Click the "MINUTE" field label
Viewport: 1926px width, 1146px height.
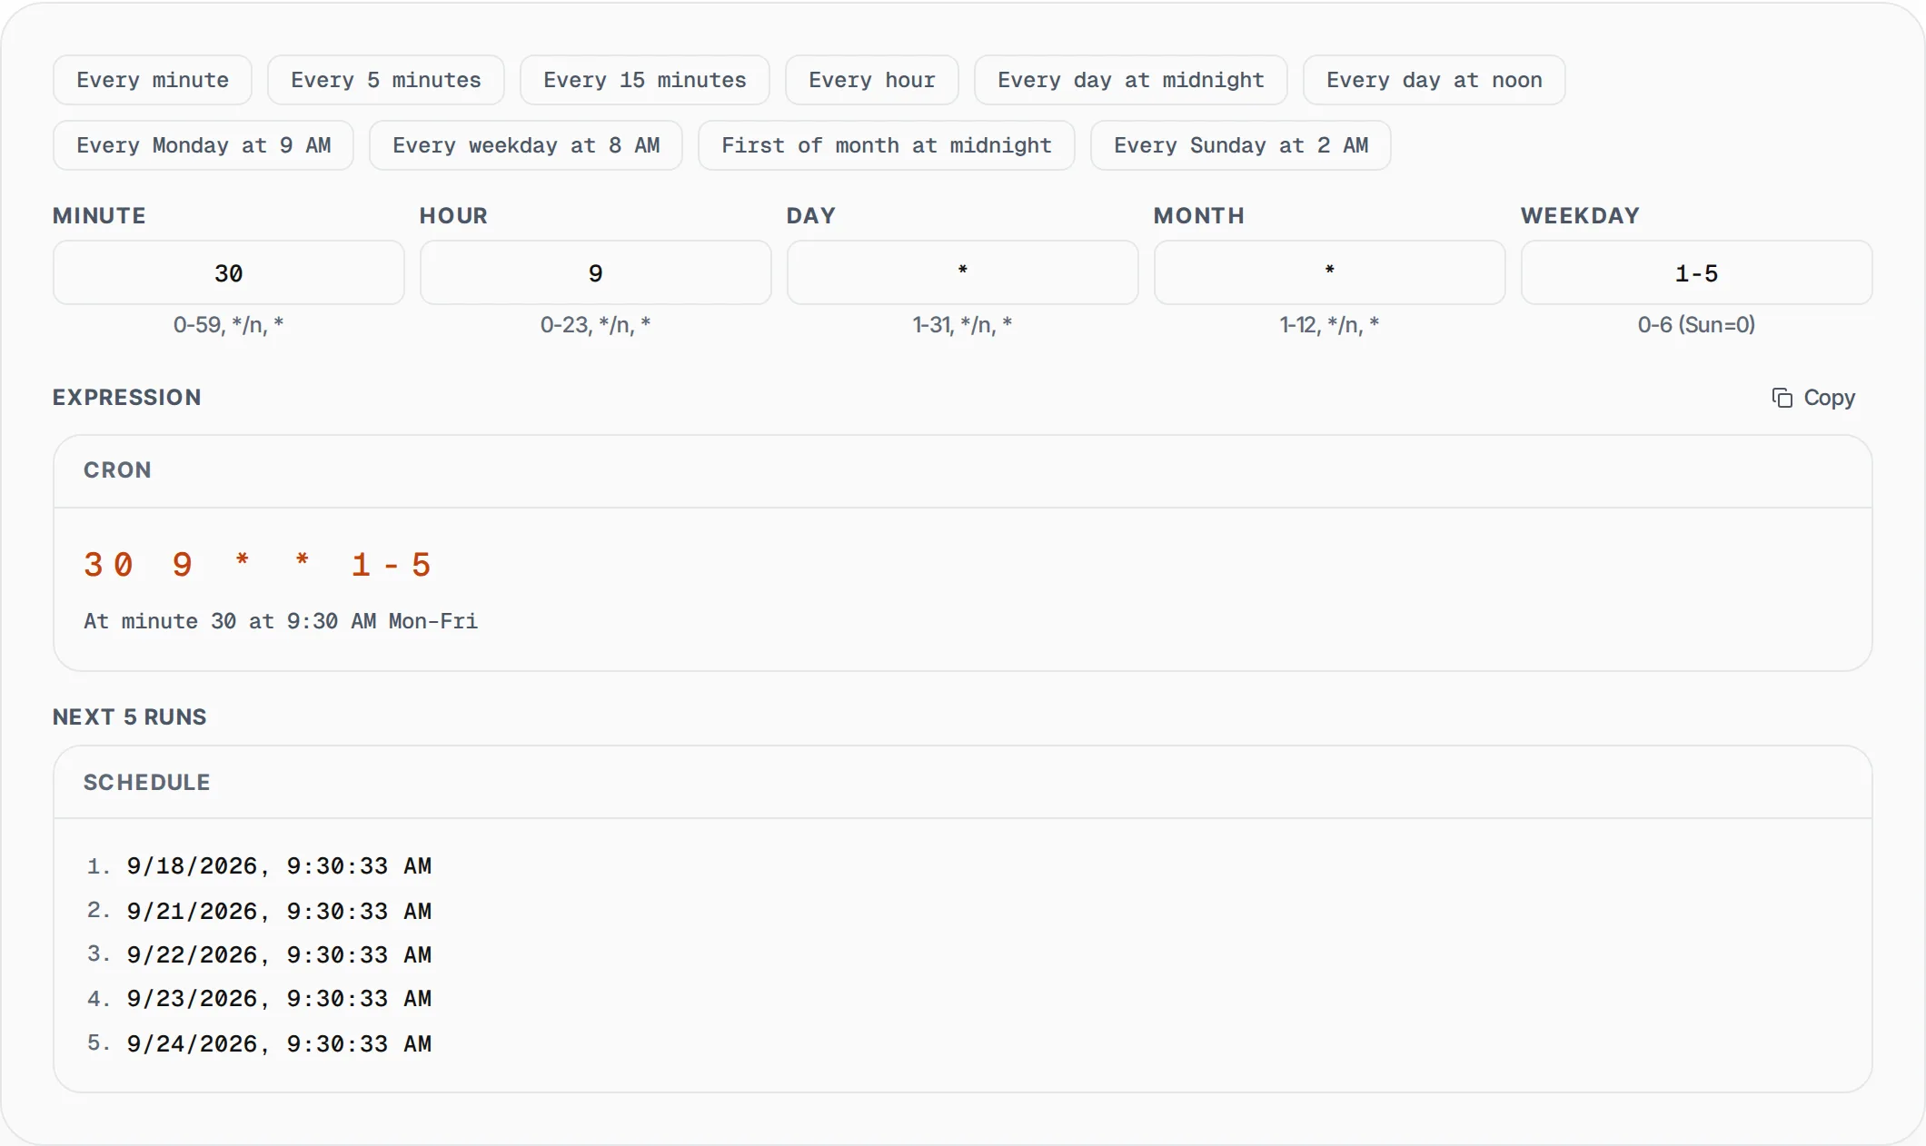100,216
